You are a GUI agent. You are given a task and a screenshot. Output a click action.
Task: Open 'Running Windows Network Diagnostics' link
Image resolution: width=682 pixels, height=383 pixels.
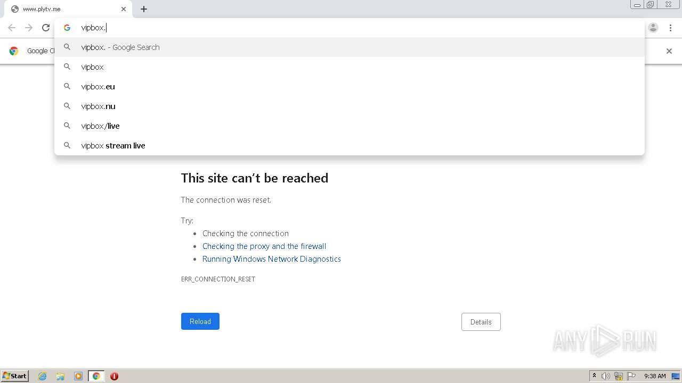[x=272, y=259]
